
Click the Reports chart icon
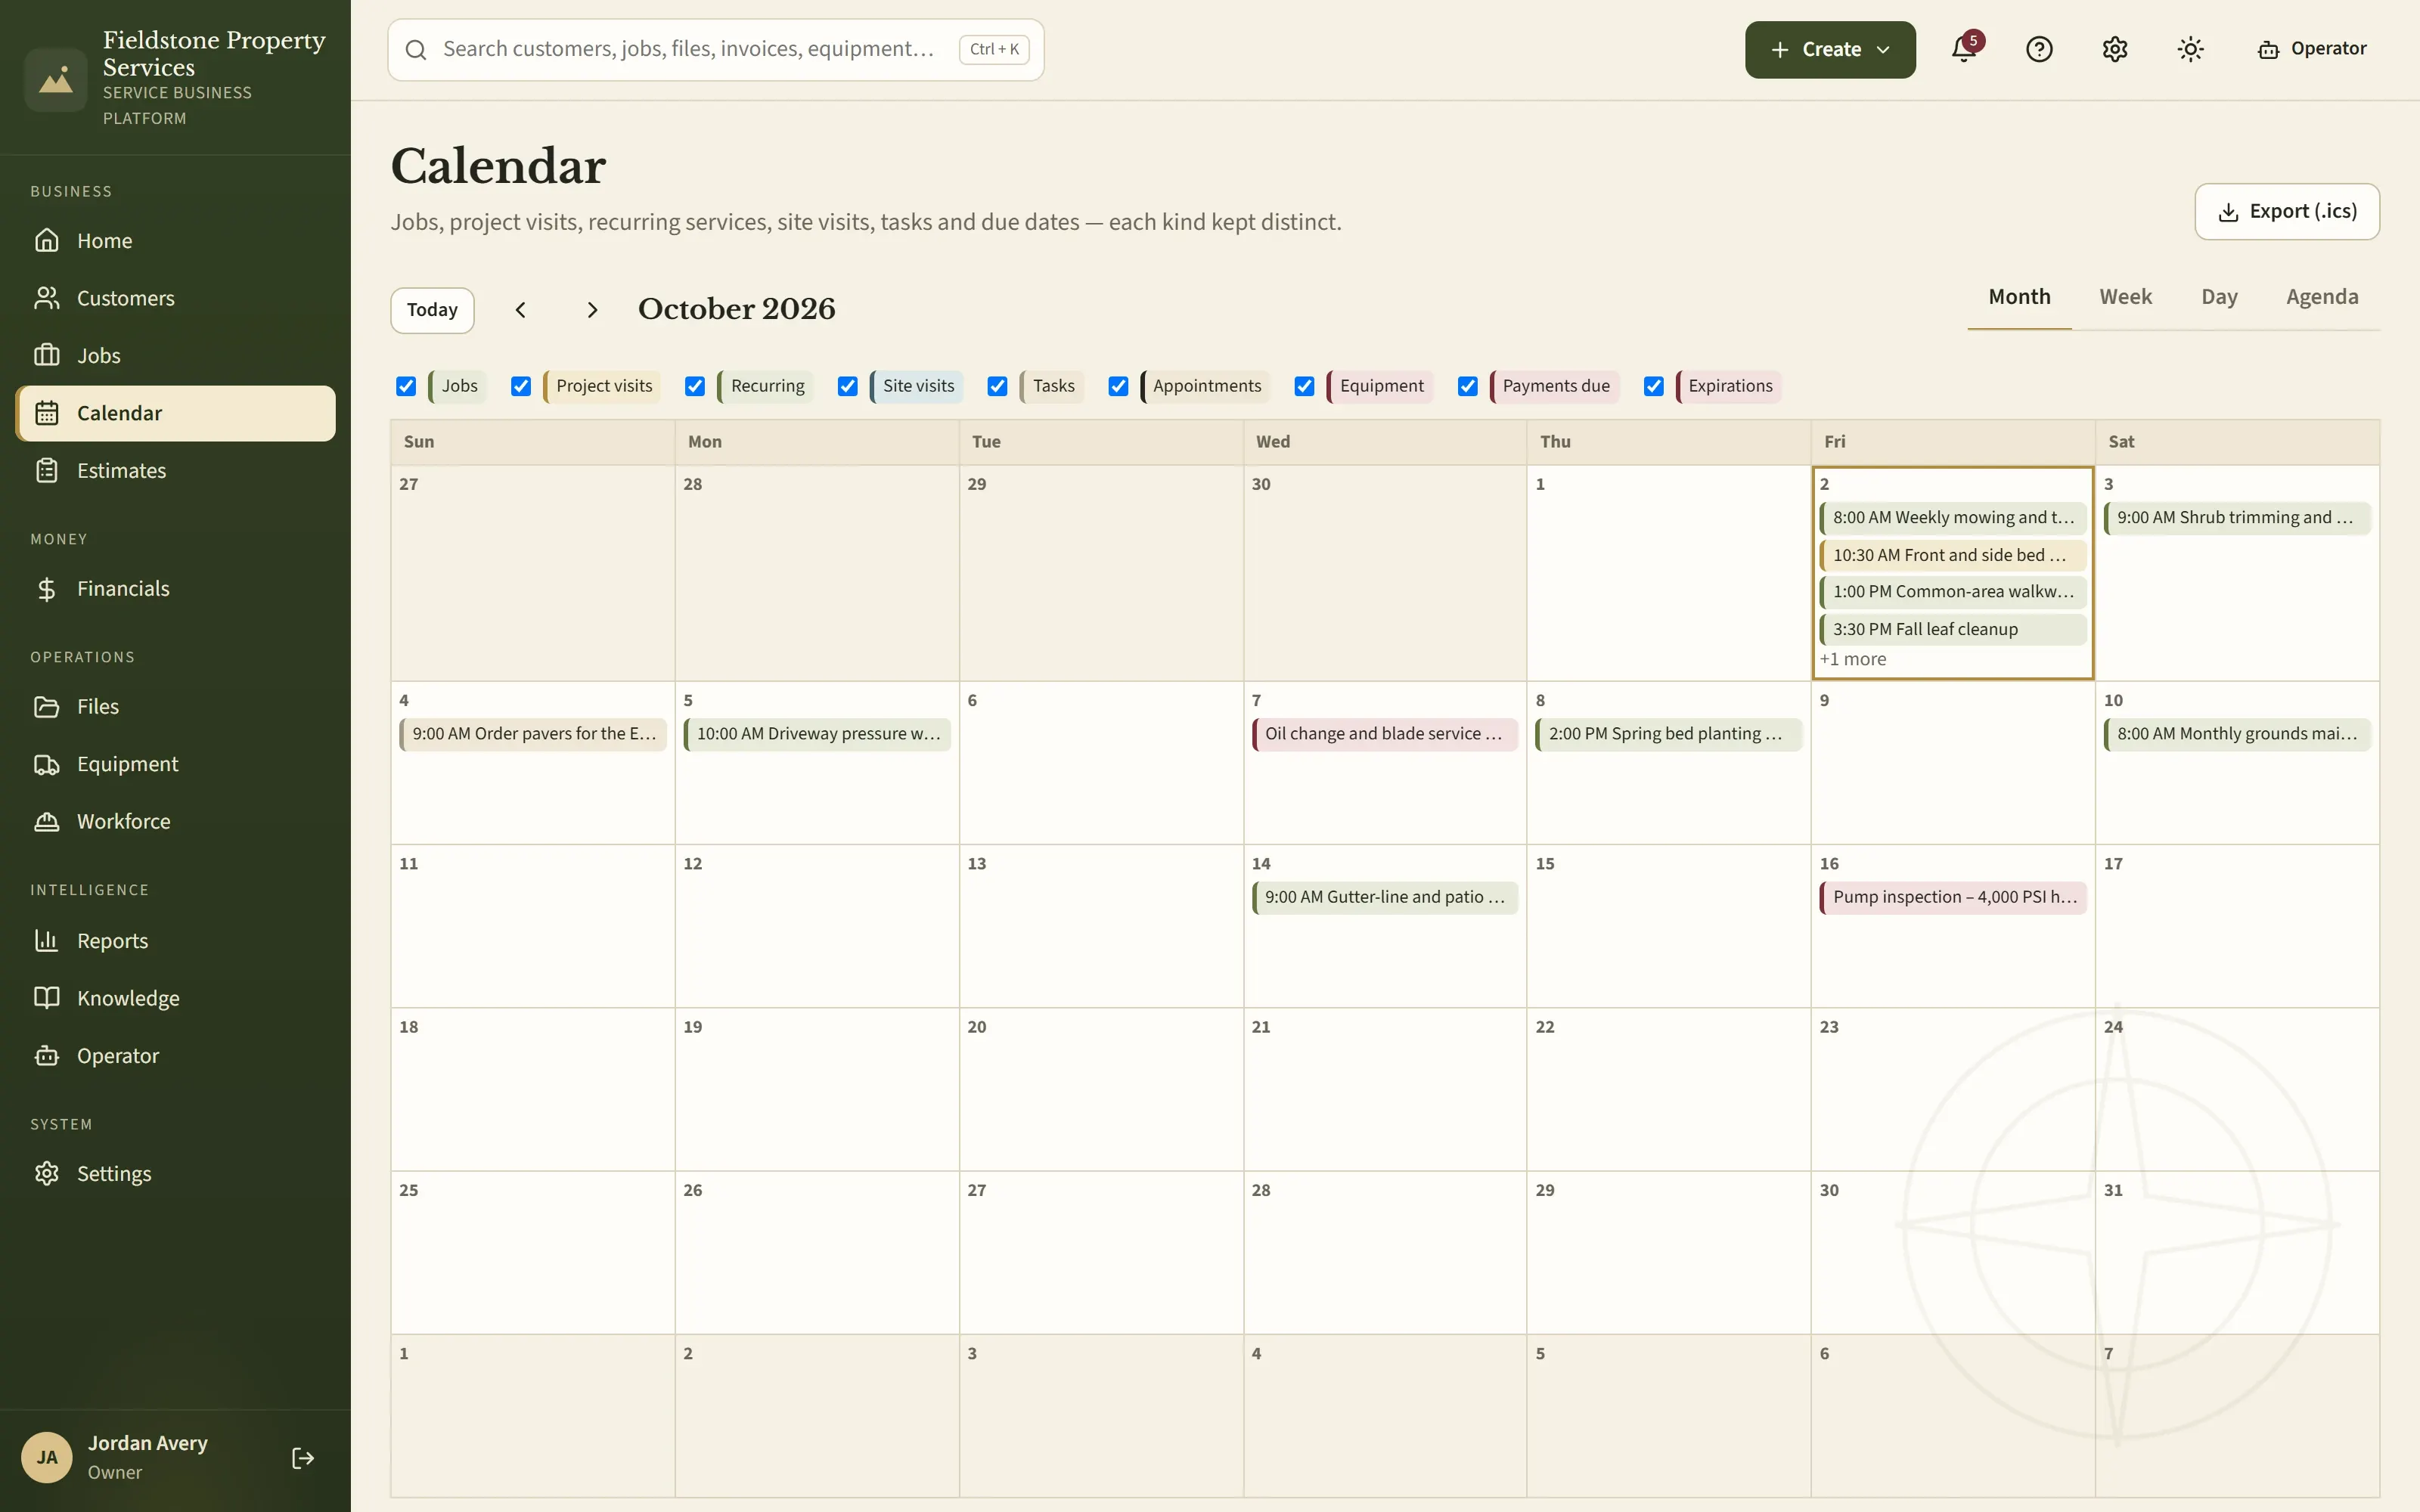pos(47,941)
